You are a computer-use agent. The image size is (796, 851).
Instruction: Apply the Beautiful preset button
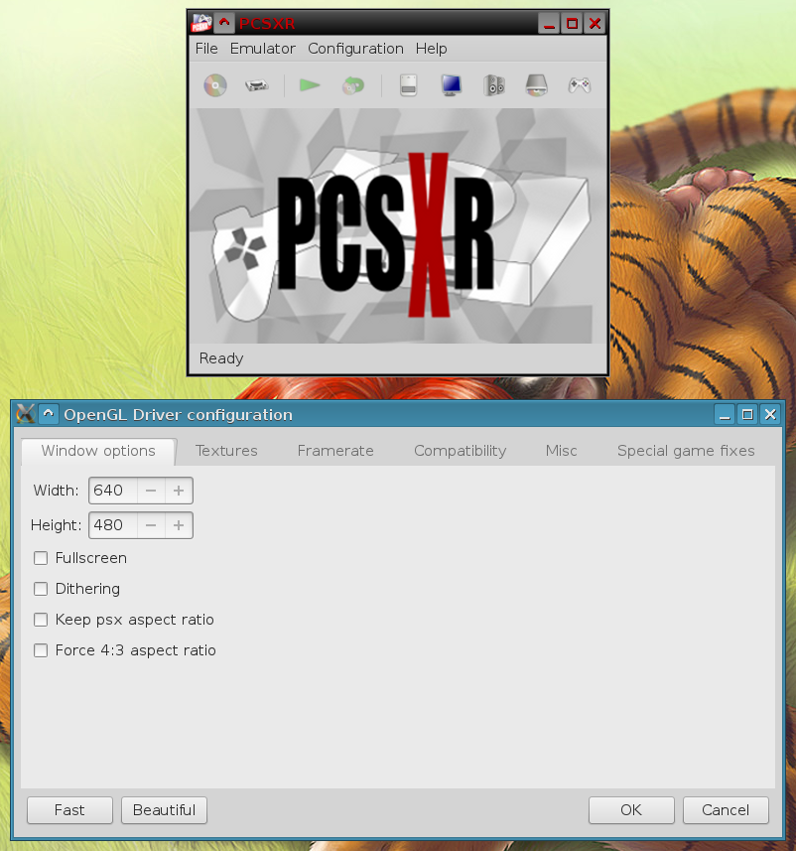pos(164,810)
